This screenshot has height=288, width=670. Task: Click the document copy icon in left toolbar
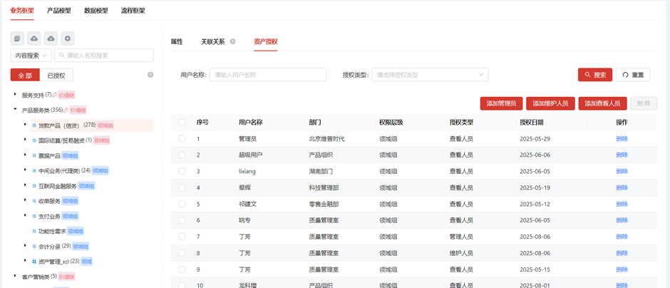tap(17, 38)
